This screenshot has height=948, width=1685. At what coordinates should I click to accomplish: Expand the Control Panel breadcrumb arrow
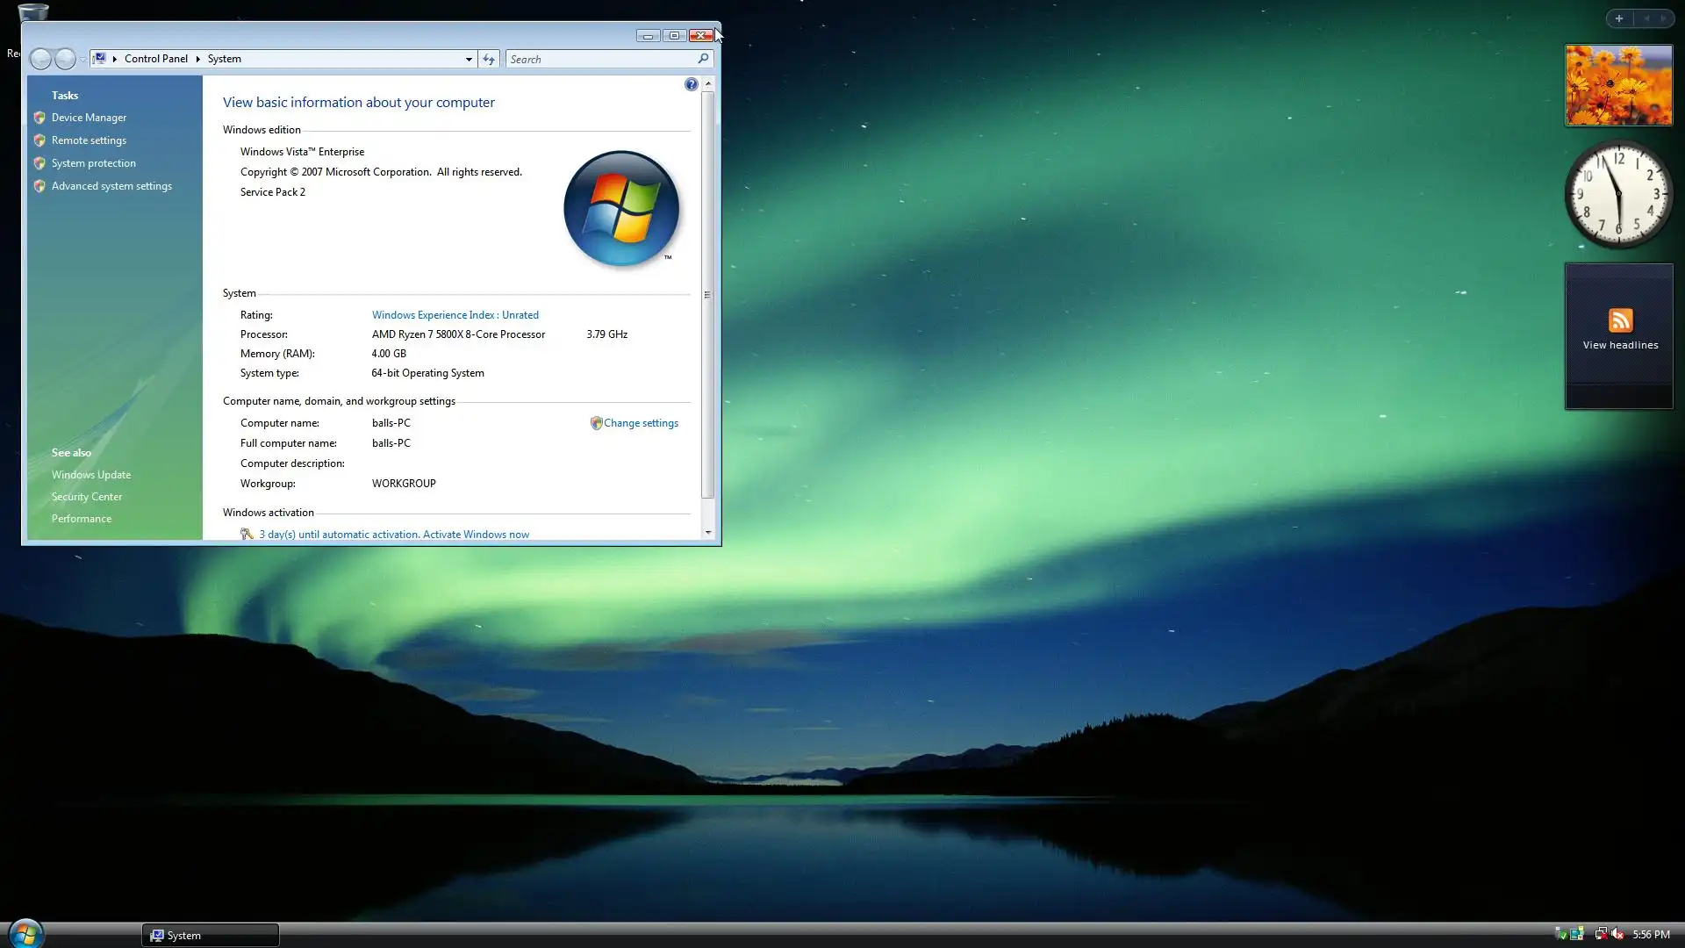[197, 59]
